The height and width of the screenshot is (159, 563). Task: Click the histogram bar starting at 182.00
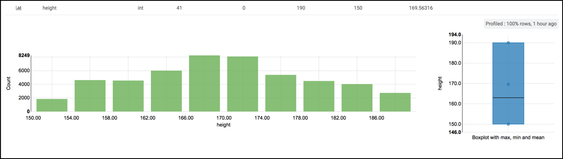[357, 98]
